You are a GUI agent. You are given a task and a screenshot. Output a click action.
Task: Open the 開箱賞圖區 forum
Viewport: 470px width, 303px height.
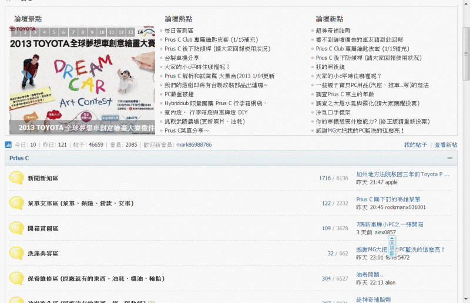[x=43, y=228]
